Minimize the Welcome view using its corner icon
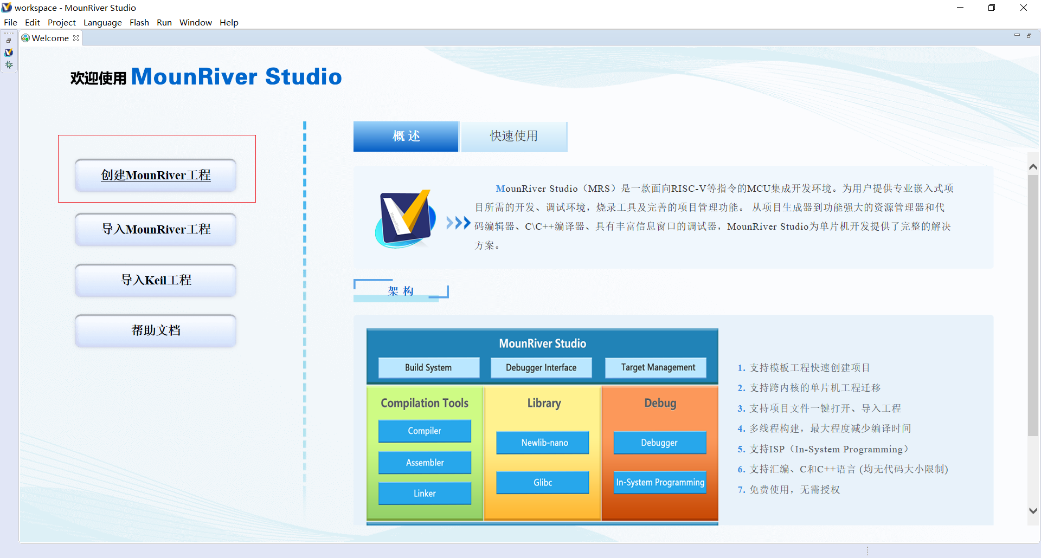 [x=1017, y=35]
